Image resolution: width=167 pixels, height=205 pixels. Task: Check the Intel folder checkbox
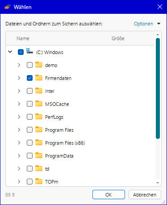[x=29, y=91]
